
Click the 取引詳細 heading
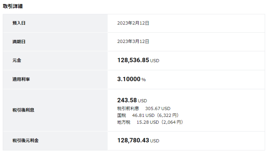point(13,6)
